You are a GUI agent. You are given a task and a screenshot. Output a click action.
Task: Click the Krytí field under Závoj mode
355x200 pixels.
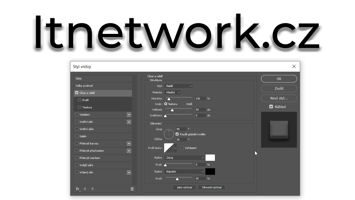(x=201, y=165)
